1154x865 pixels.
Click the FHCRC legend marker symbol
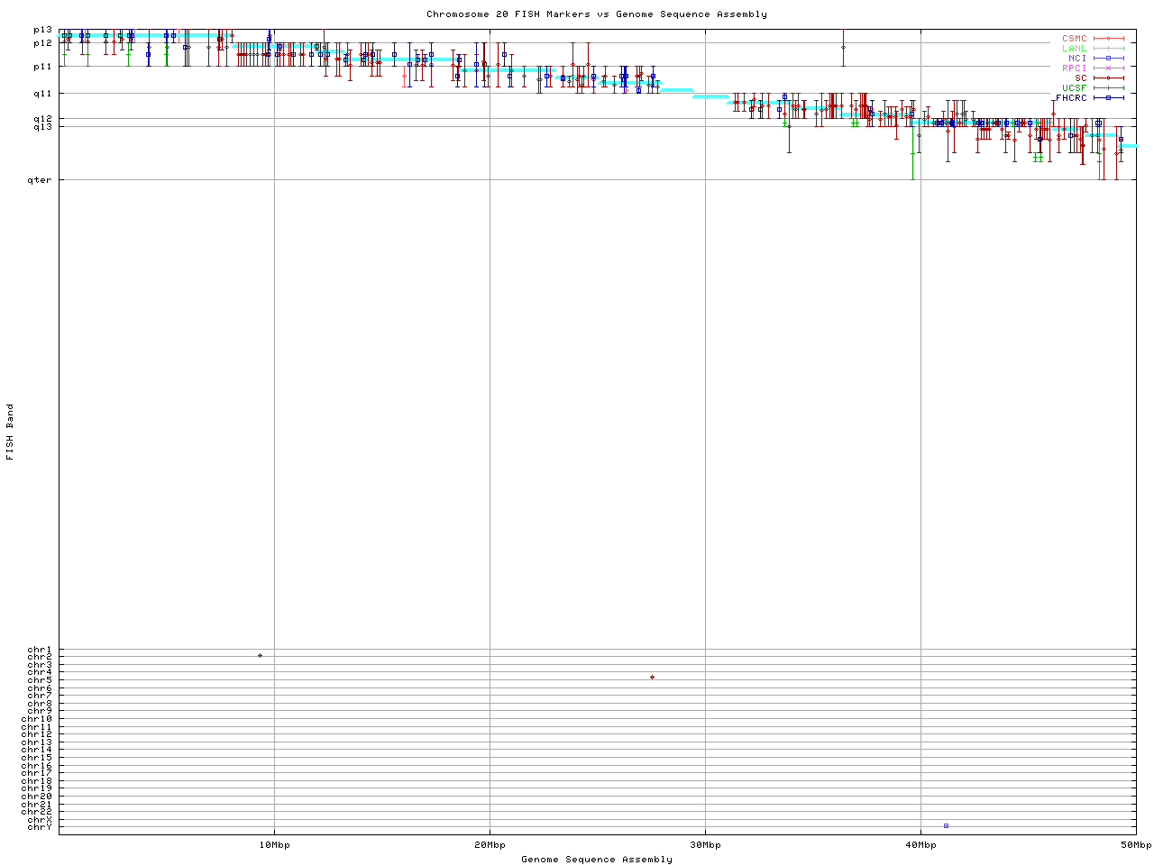point(1108,98)
